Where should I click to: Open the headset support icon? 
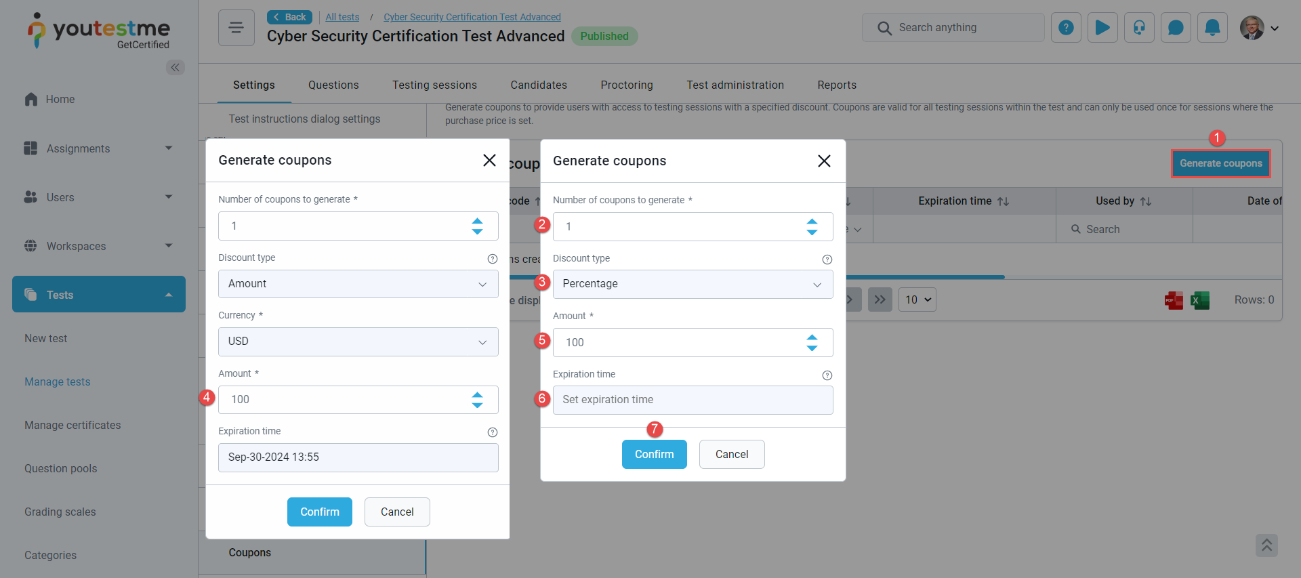1139,28
